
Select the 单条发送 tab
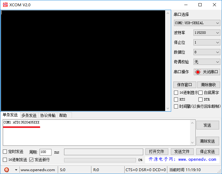10,115
